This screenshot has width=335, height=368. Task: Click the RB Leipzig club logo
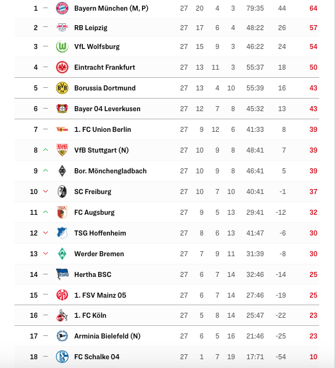click(62, 28)
